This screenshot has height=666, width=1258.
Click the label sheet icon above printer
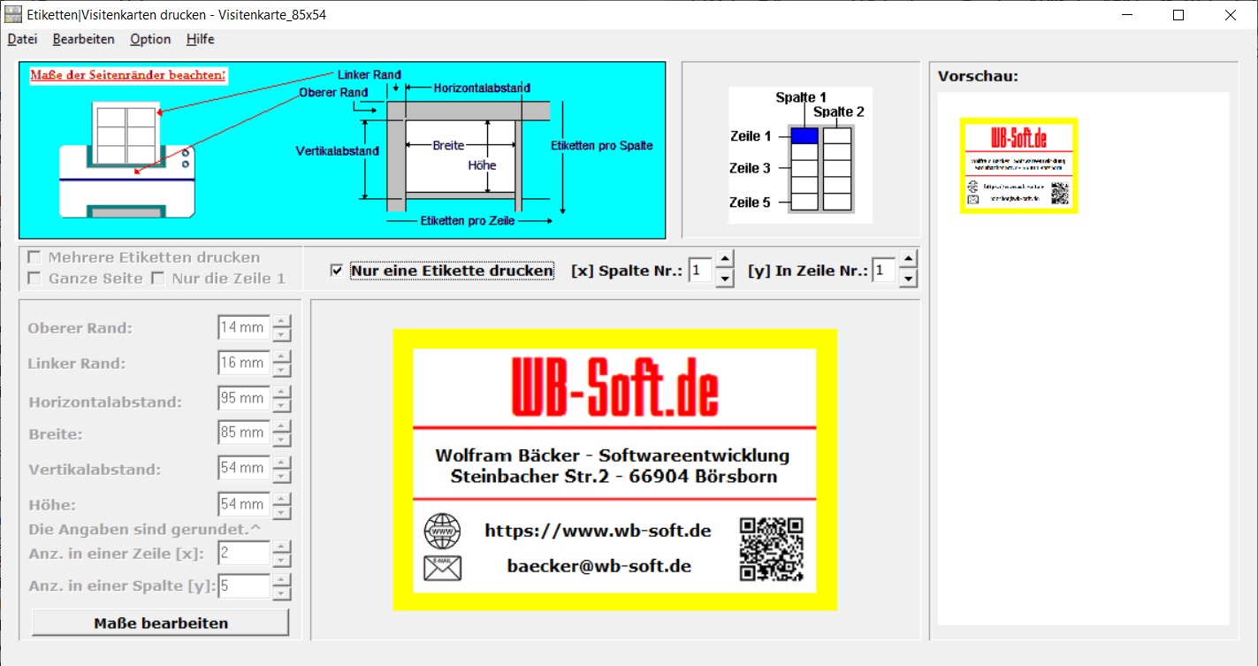[126, 131]
